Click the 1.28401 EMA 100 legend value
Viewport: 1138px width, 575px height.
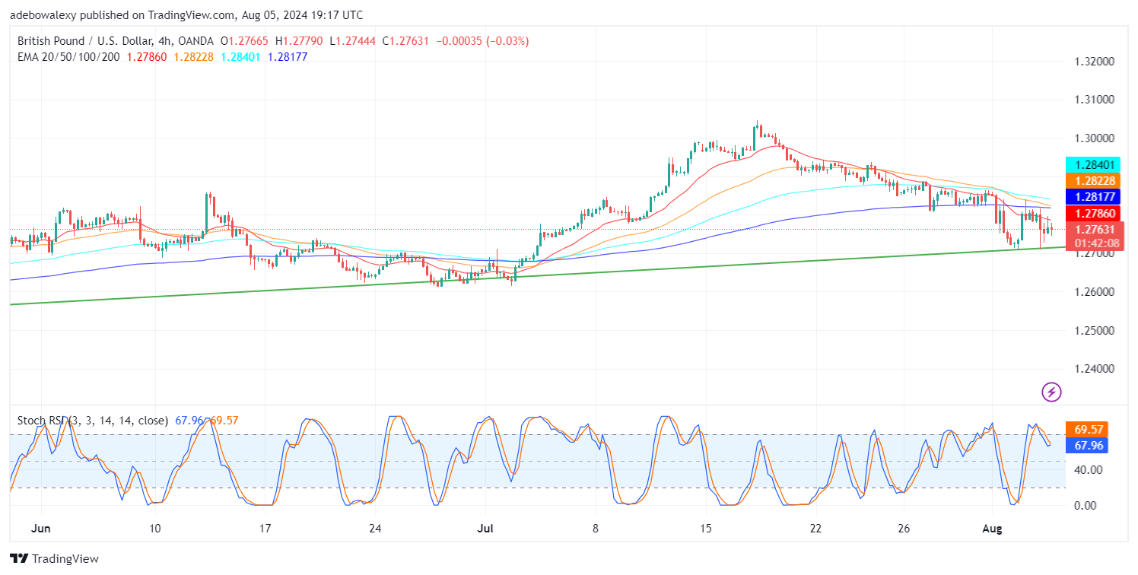tap(241, 57)
